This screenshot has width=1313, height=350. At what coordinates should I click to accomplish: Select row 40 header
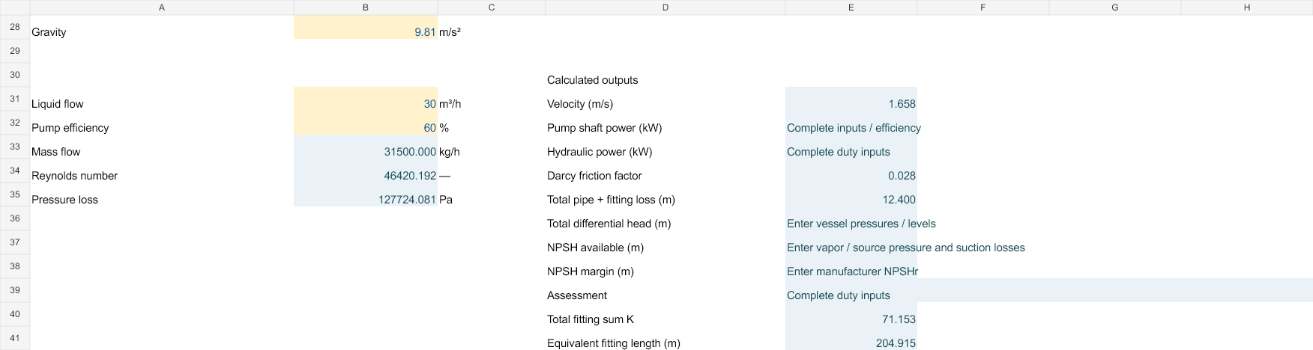[15, 314]
